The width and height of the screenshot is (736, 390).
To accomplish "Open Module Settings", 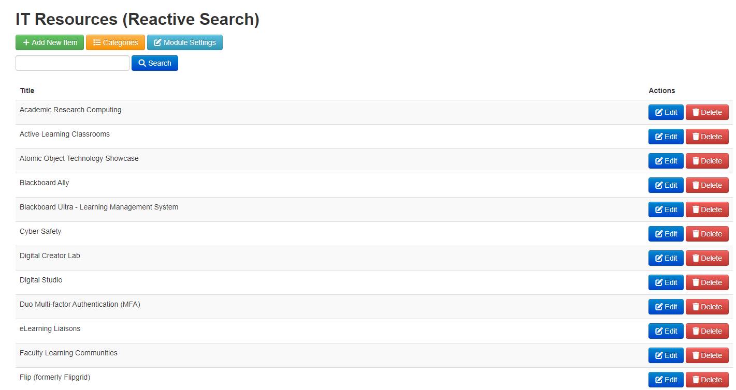I will click(184, 42).
